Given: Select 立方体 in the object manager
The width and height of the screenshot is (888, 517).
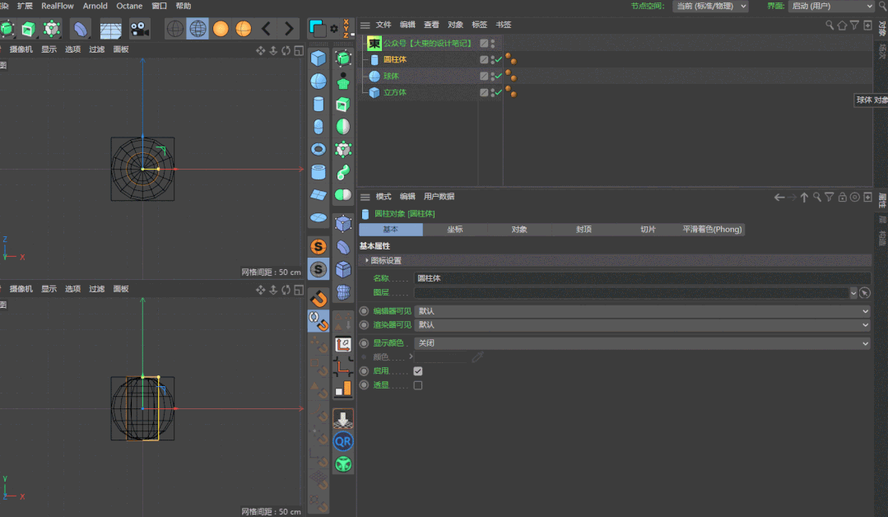Looking at the screenshot, I should tap(395, 92).
